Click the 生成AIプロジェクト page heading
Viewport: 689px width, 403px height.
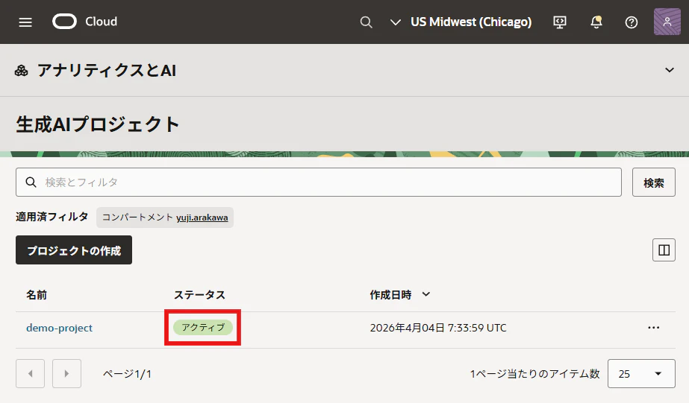click(x=98, y=124)
